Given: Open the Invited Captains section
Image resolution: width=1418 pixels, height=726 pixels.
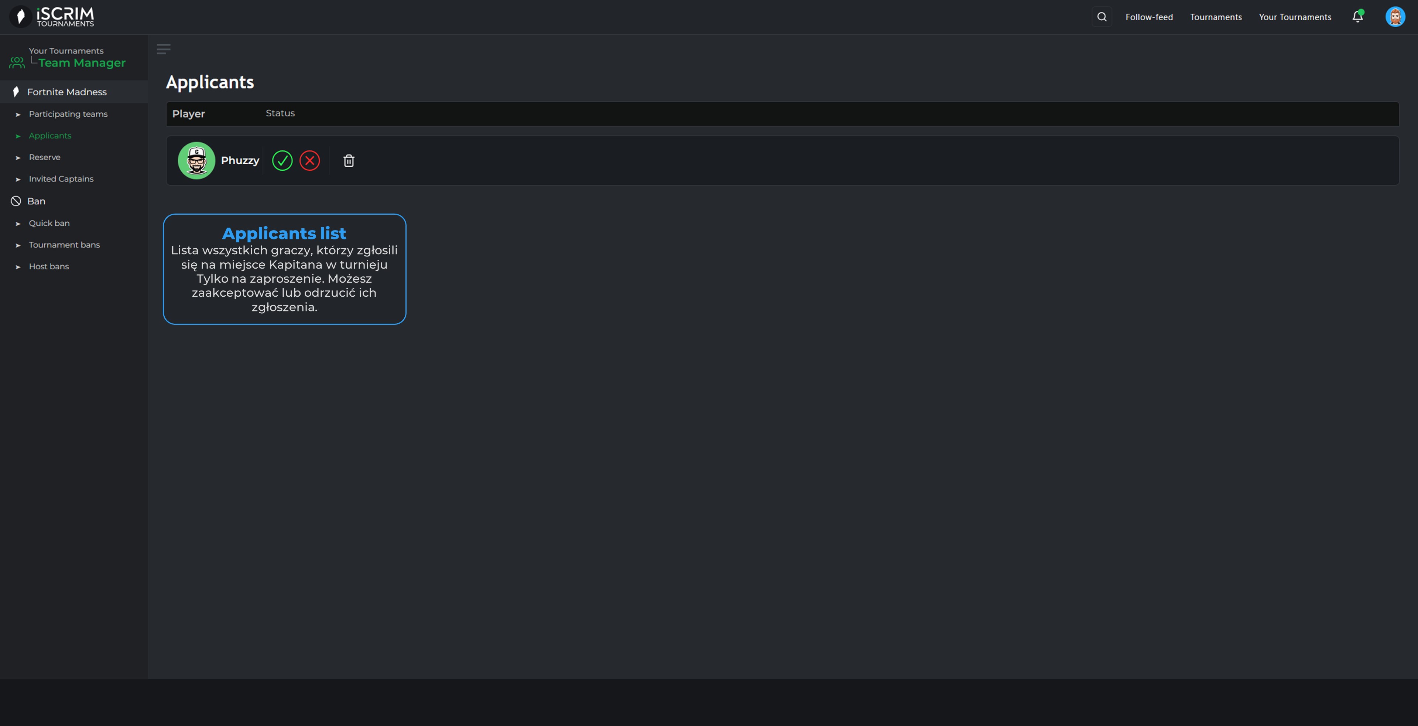Looking at the screenshot, I should coord(61,179).
